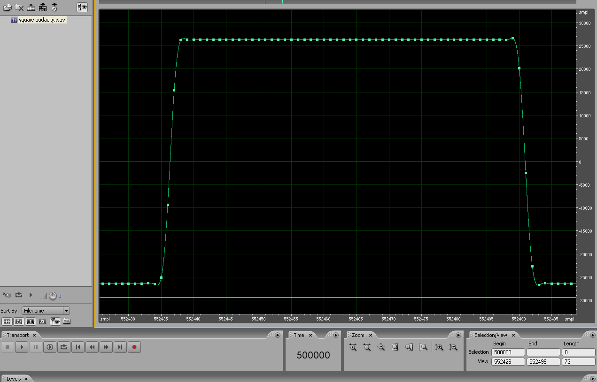Click the empty Selection End field
This screenshot has width=597, height=382.
click(543, 352)
